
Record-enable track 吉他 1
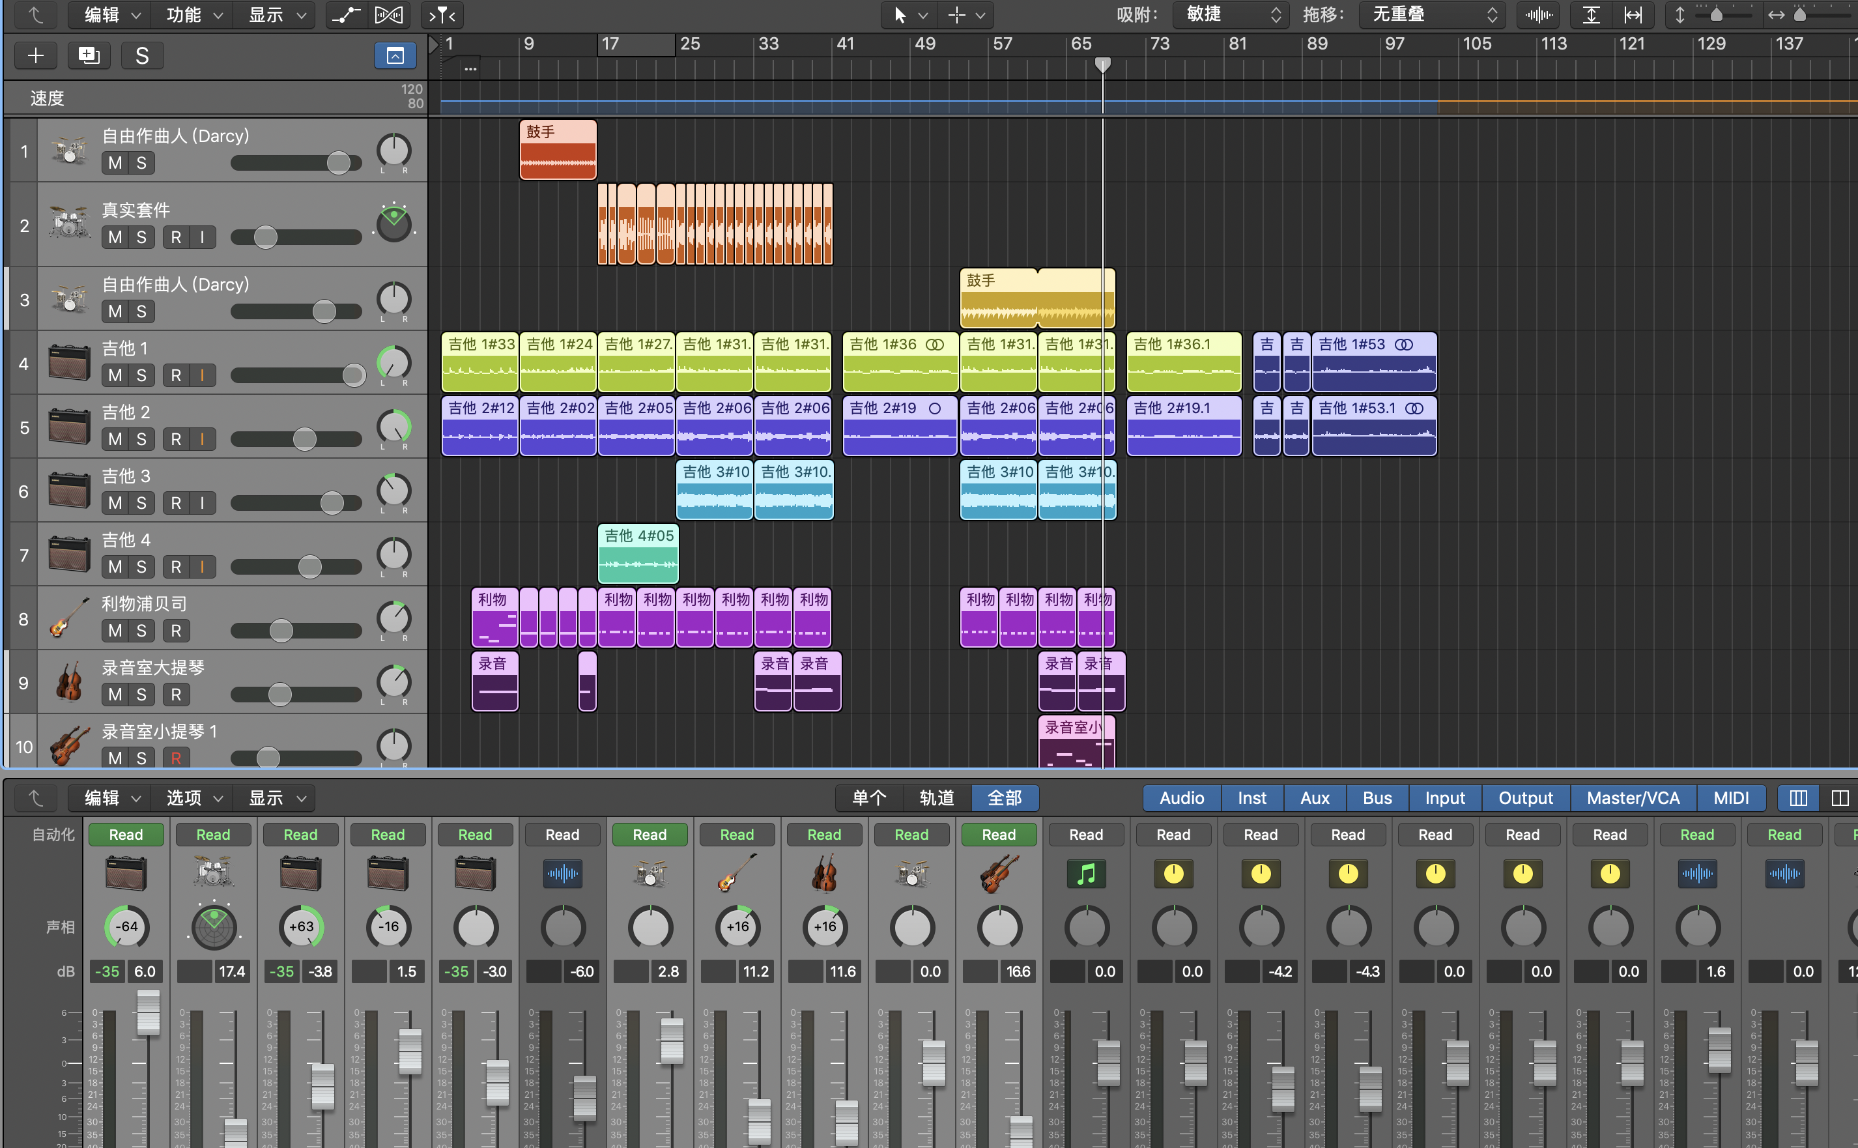point(176,375)
